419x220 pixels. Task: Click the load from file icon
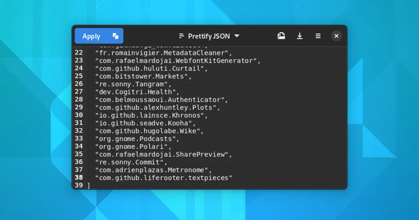pyautogui.click(x=281, y=36)
